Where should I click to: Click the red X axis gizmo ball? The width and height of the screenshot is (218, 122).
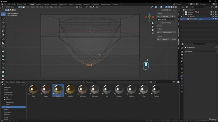153,17
